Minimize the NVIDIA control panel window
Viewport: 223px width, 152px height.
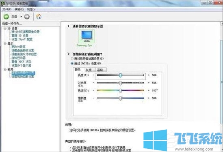coord(204,2)
